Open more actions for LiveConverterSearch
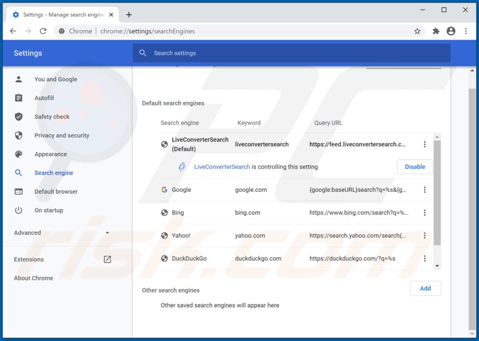This screenshot has height=341, width=479. [424, 144]
